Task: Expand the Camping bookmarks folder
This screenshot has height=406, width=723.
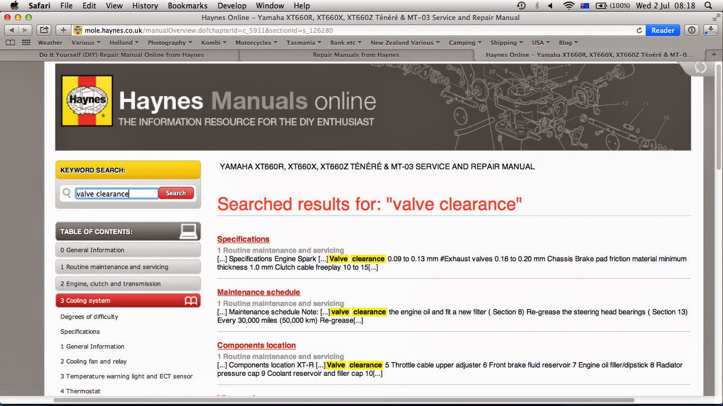Action: click(465, 43)
